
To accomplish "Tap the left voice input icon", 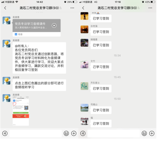I will click(5, 133).
